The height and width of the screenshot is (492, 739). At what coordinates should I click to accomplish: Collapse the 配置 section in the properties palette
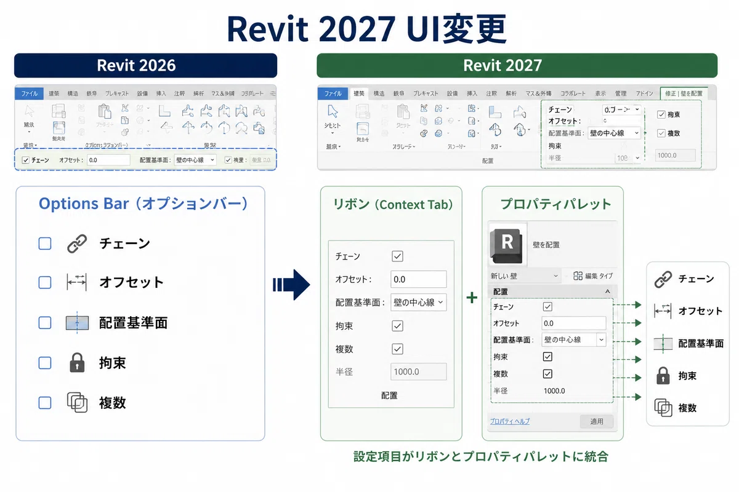tap(608, 292)
